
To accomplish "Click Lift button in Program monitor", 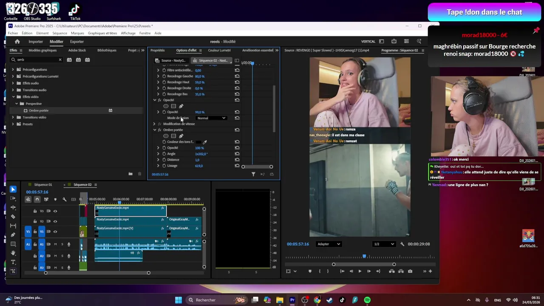I will [392, 271].
